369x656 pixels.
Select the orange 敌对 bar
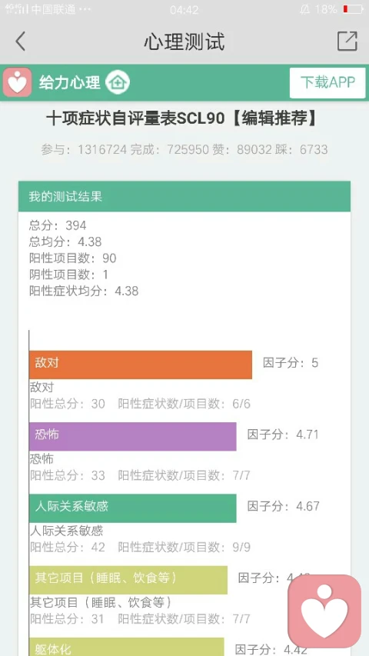point(141,365)
